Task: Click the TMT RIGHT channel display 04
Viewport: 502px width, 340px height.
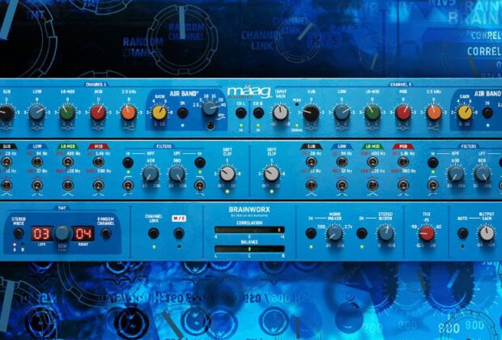Action: click(83, 233)
